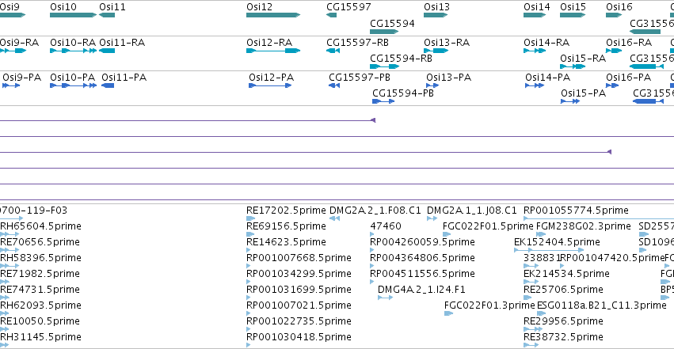Viewport: 674px width, 349px height.
Task: Click the 47460 feature label
Action: click(386, 226)
